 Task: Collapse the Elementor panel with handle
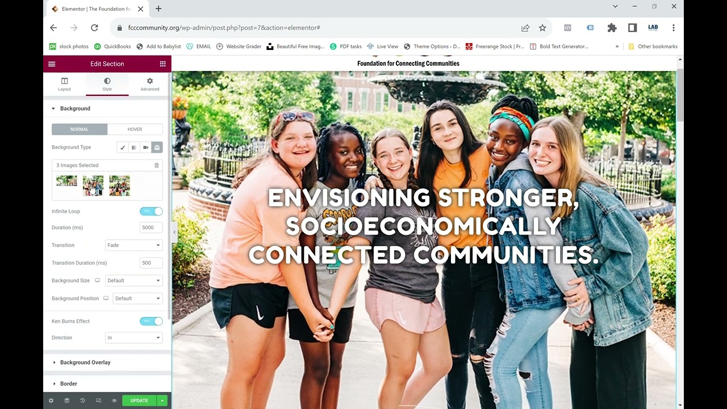point(174,232)
